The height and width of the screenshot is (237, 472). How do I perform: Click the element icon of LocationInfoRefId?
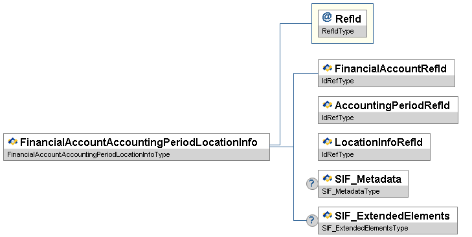(x=327, y=141)
